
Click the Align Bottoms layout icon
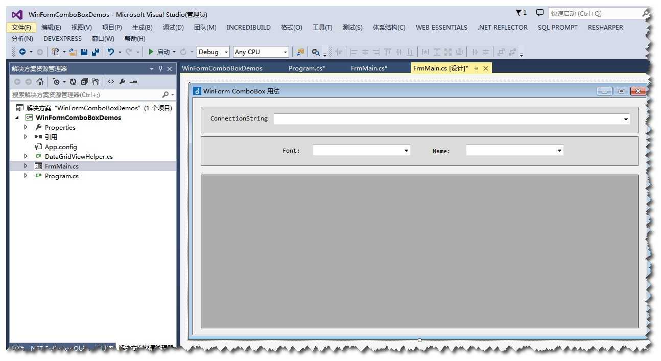[x=410, y=52]
